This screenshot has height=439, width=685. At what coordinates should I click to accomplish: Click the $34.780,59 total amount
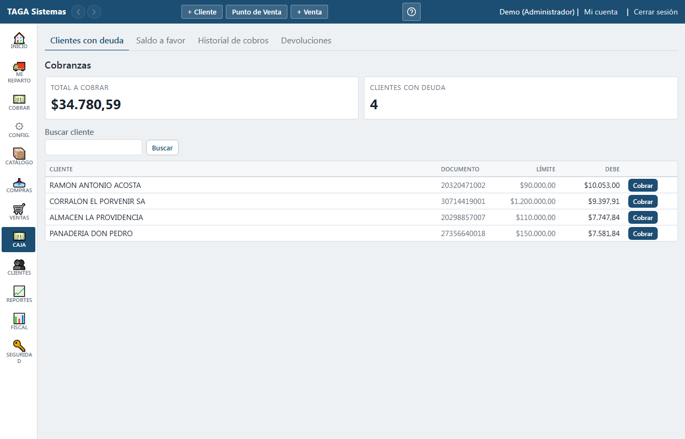pyautogui.click(x=86, y=104)
